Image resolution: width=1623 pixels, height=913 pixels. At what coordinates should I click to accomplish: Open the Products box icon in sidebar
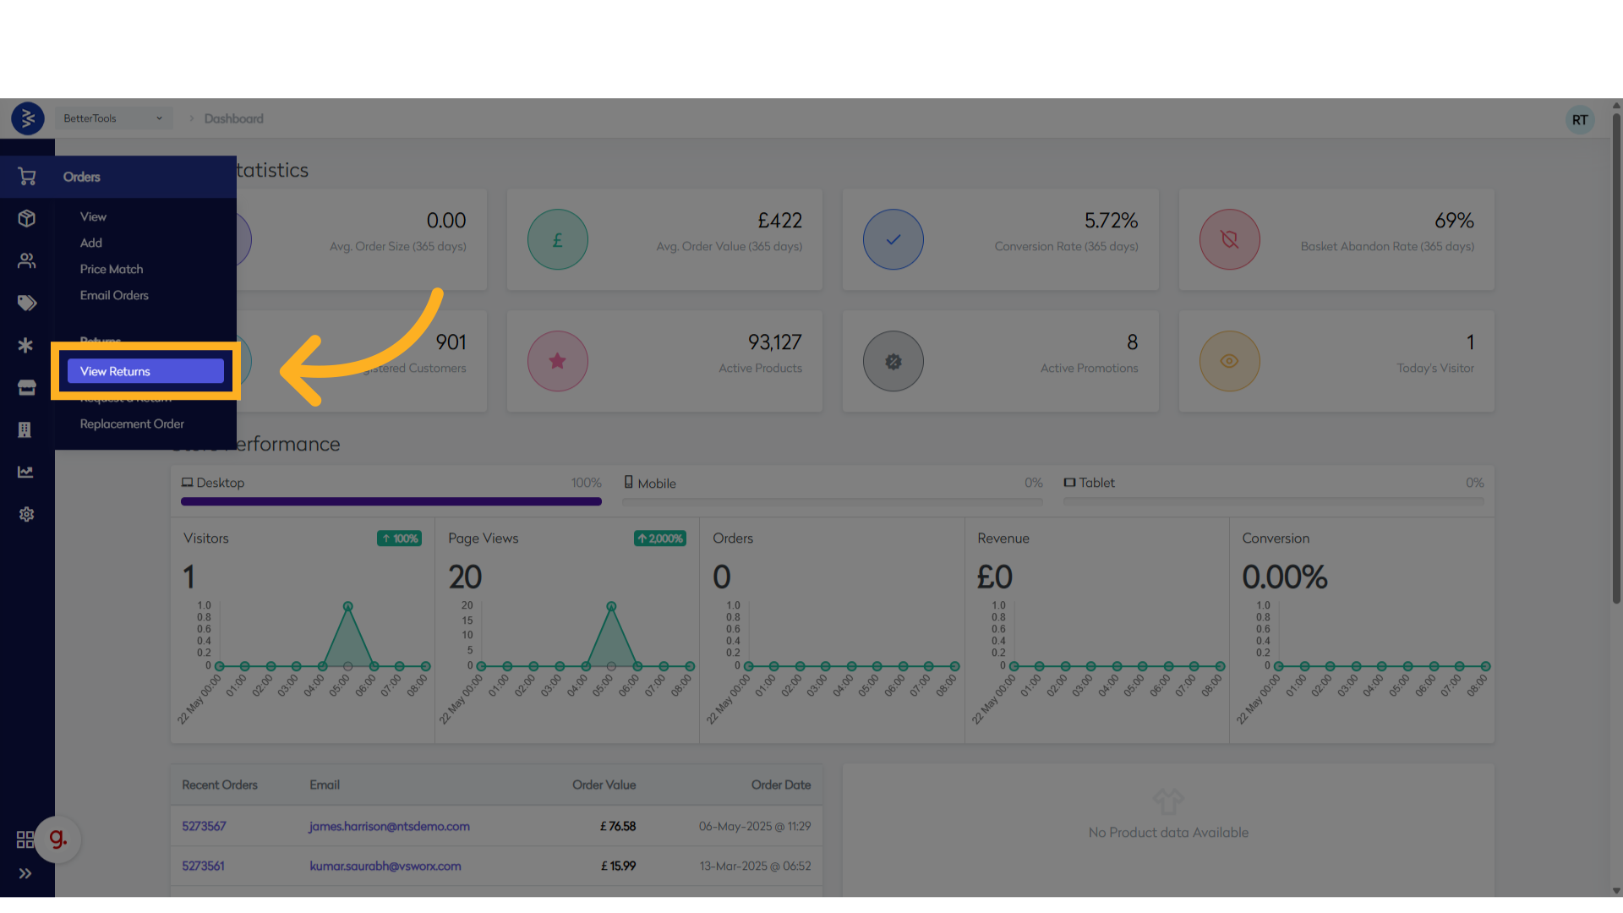(x=27, y=219)
